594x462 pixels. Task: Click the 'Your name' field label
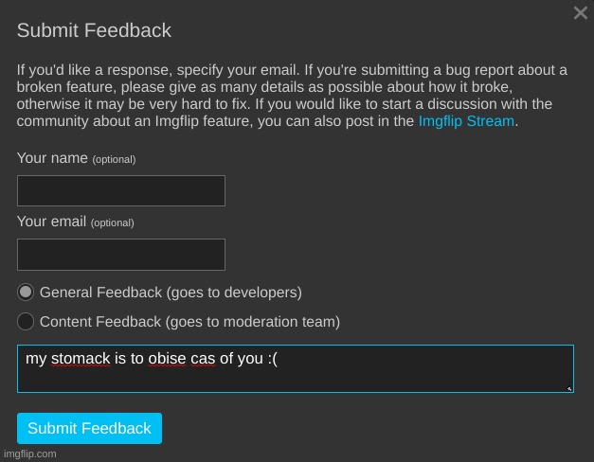pos(52,158)
